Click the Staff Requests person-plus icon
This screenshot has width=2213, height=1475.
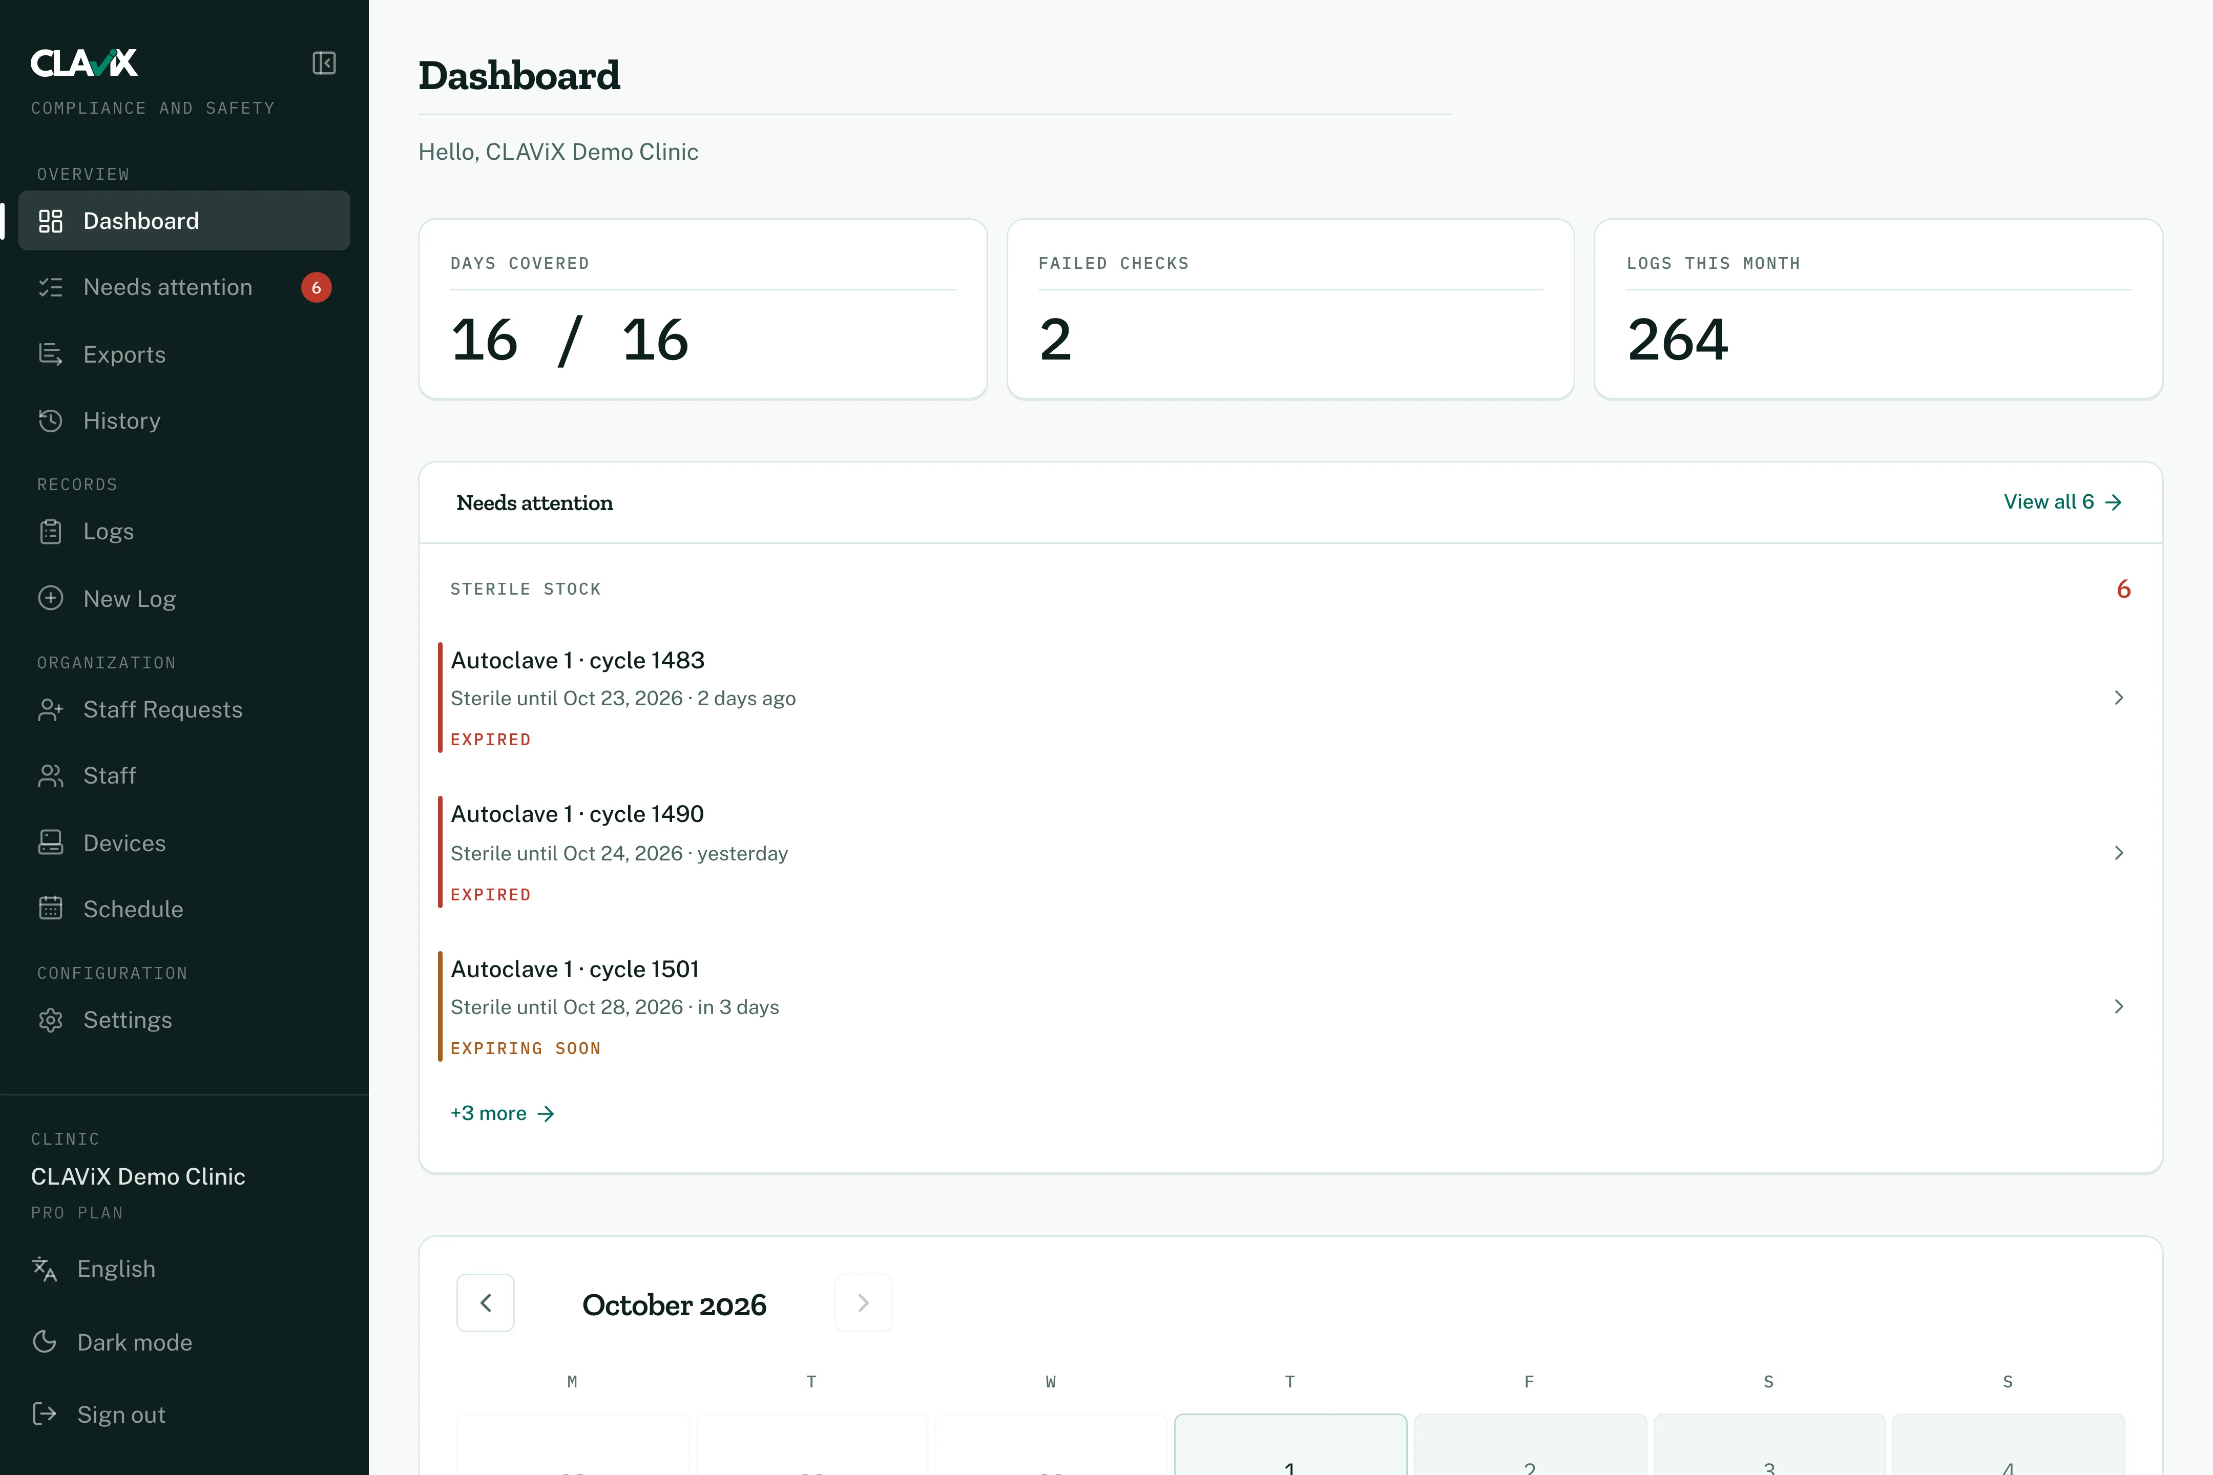tap(51, 709)
